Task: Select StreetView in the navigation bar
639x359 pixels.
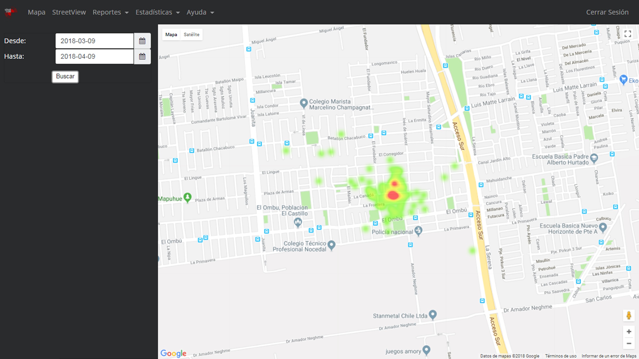Action: click(x=69, y=12)
